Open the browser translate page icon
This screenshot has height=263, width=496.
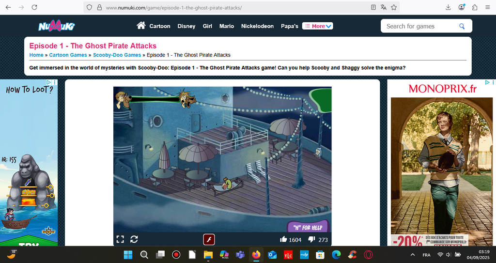(x=384, y=7)
